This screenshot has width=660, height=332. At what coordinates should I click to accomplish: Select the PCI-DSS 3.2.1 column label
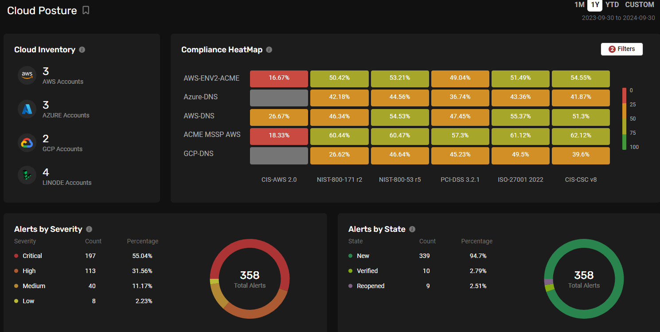460,180
